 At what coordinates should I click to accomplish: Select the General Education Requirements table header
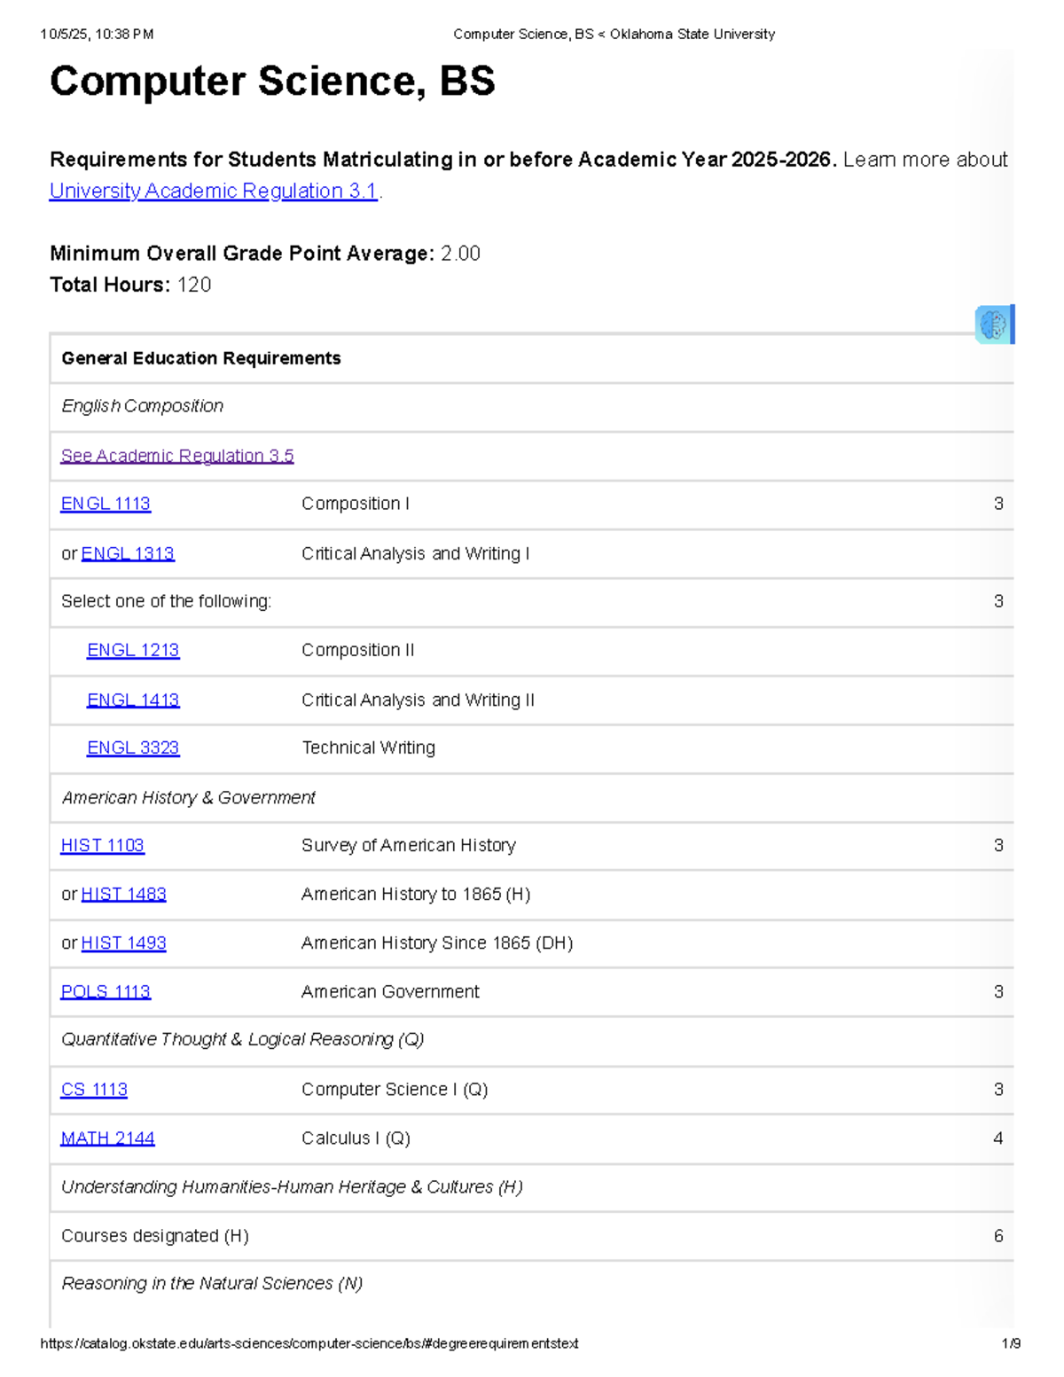200,358
